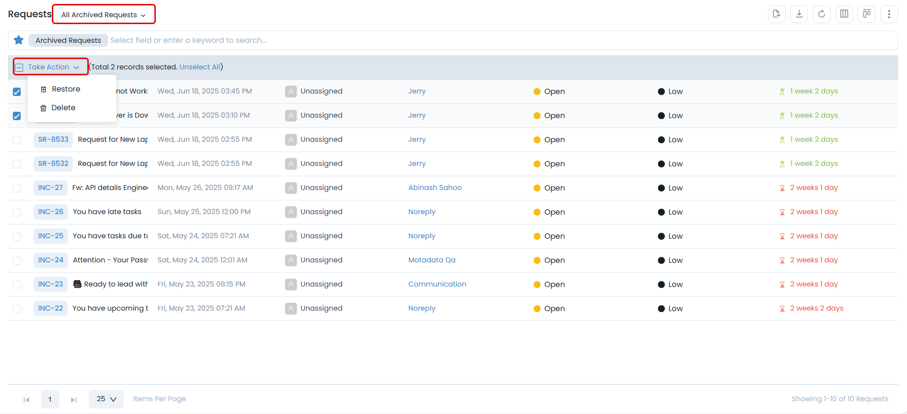This screenshot has width=907, height=414.
Task: Click the export file icon
Action: coord(776,14)
